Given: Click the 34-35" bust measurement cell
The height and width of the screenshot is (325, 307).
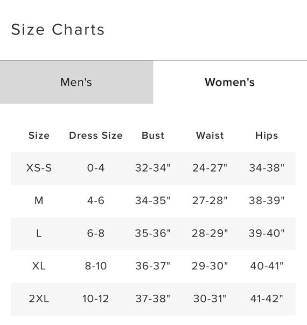Looking at the screenshot, I should (153, 200).
